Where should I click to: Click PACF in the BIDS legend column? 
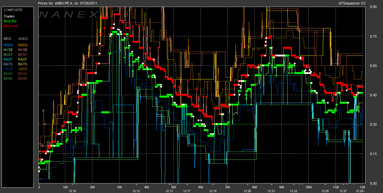8,59
